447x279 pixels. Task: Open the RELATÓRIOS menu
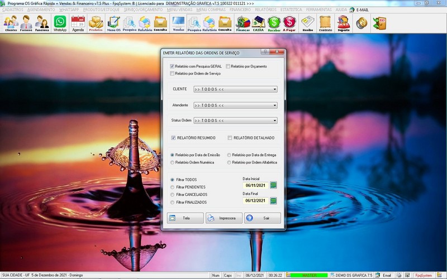pyautogui.click(x=265, y=9)
